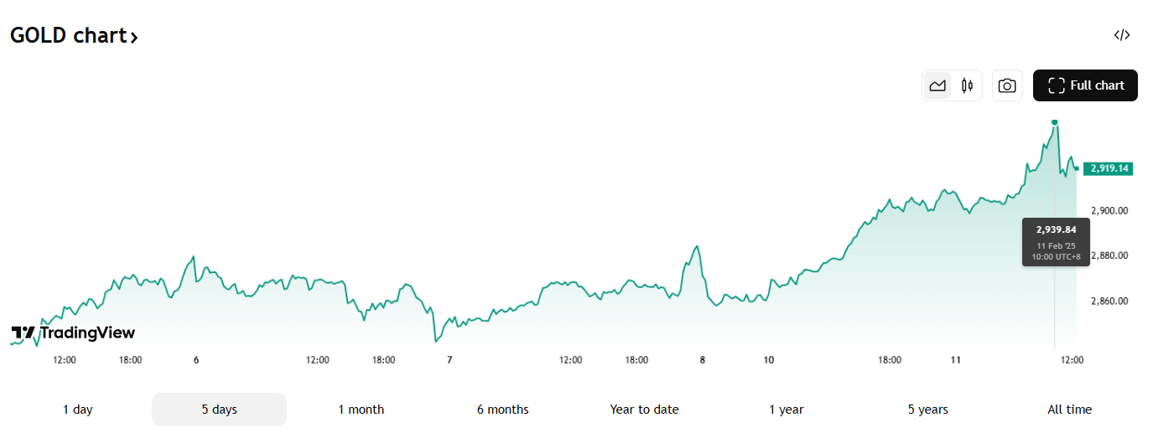1153x438 pixels.
Task: Show All time price history
Action: [1069, 410]
